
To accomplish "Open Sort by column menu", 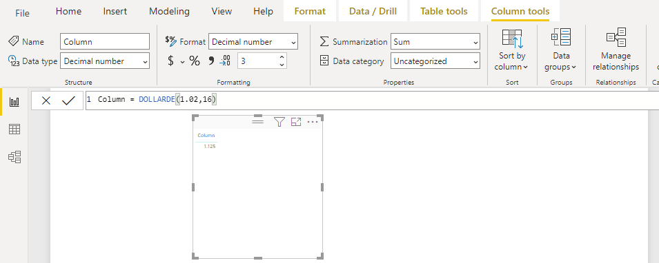I will click(x=512, y=50).
